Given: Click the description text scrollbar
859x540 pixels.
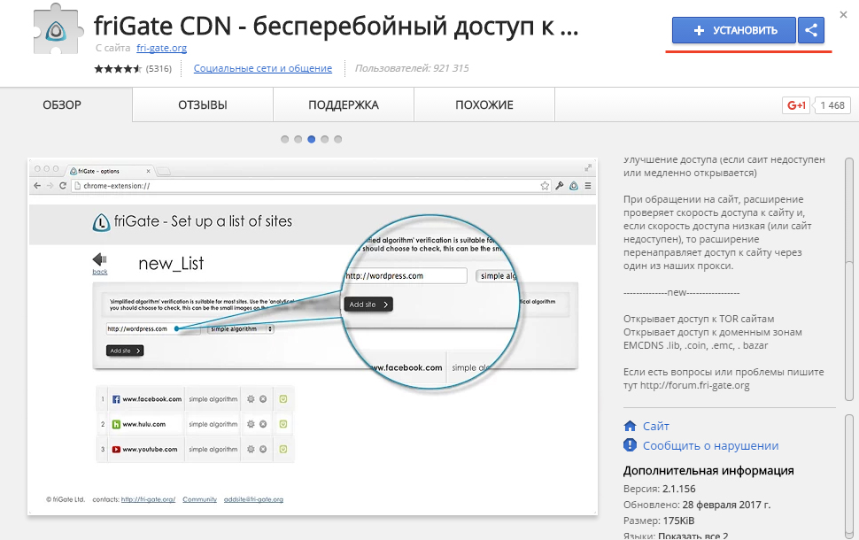Looking at the screenshot, I should (x=849, y=280).
